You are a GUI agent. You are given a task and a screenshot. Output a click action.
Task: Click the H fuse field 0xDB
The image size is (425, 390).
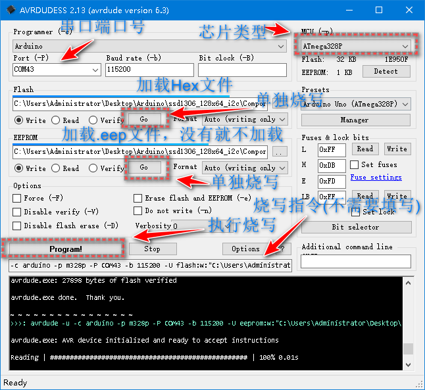pos(332,166)
